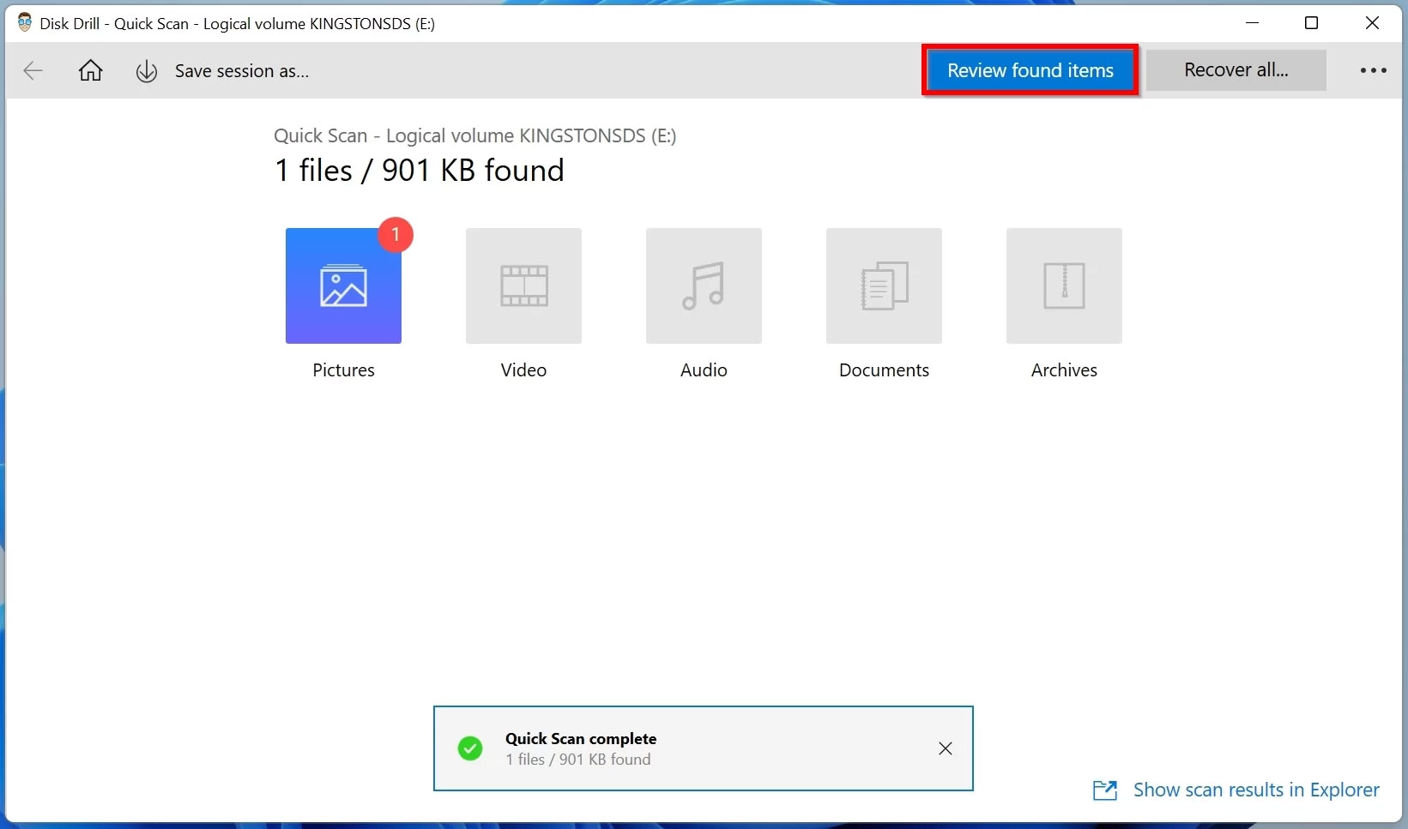
Task: Open Show scan results in Explorer
Action: pos(1256,790)
